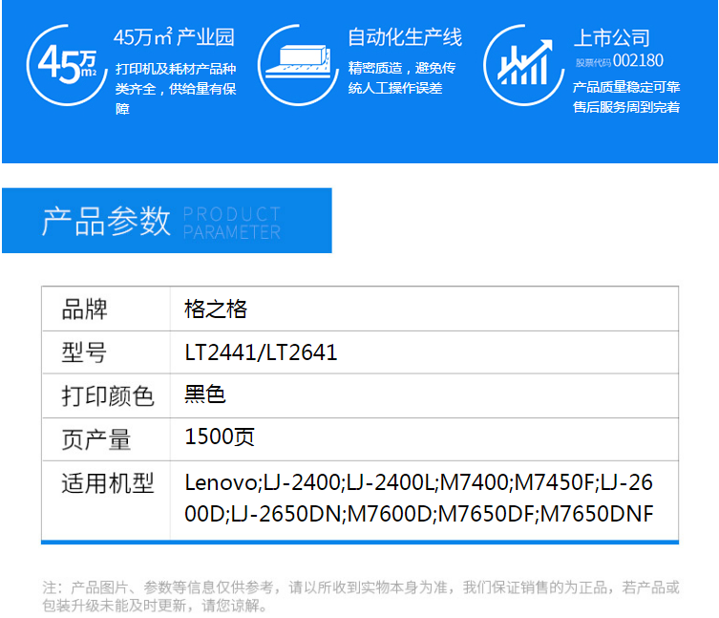
Task: Click the stock code 002180
Action: tap(638, 60)
